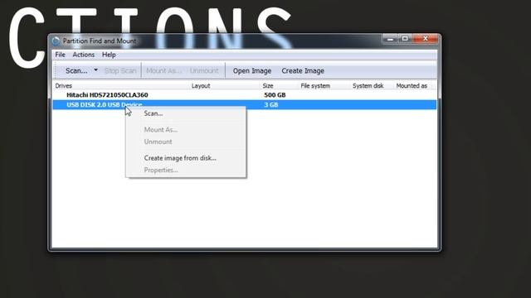Click Unmount in the toolbar
Image resolution: width=531 pixels, height=298 pixels.
point(204,70)
